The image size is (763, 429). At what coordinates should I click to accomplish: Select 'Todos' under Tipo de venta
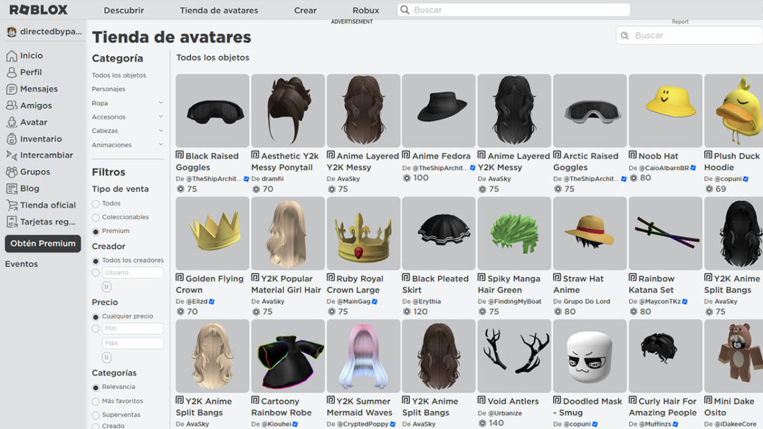click(x=96, y=203)
